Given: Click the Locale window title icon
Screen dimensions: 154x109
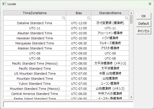Looking at the screenshot, I should click(4, 4).
